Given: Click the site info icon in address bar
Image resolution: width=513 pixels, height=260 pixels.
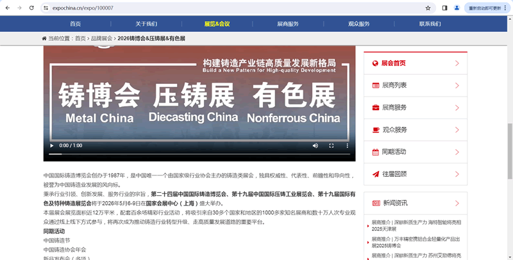Looking at the screenshot, I should point(46,8).
